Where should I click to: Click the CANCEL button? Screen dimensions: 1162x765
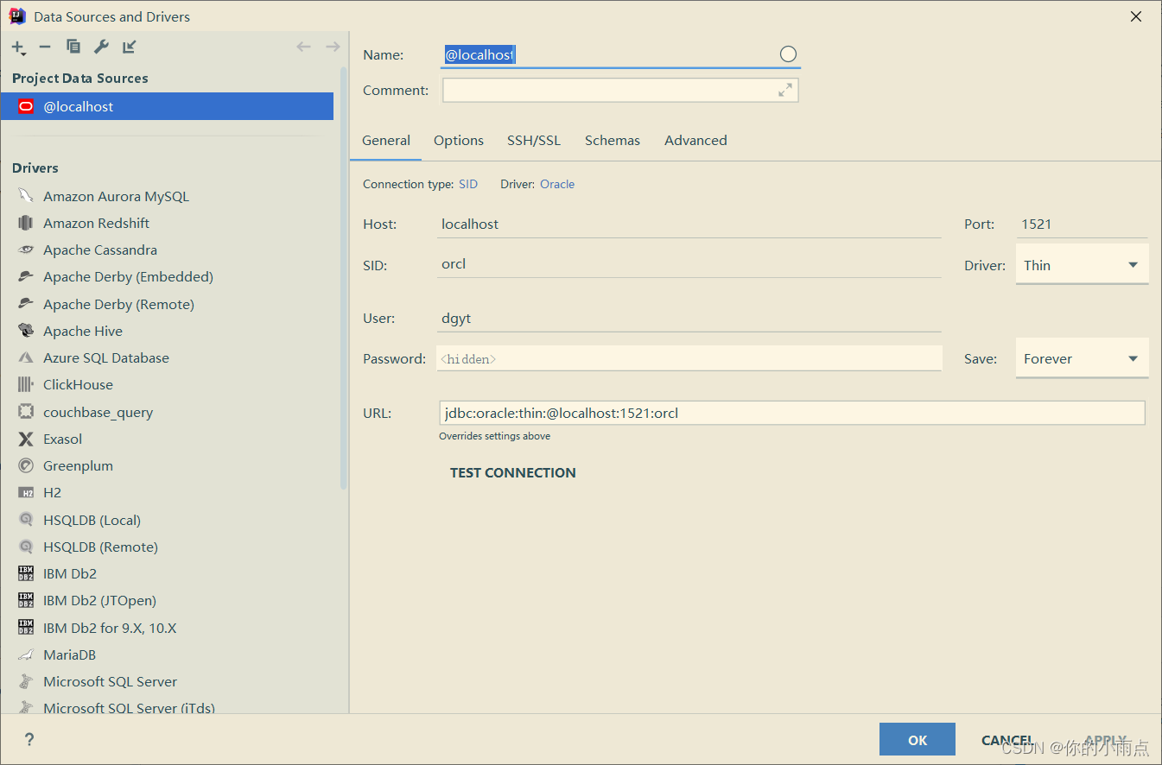point(1007,740)
